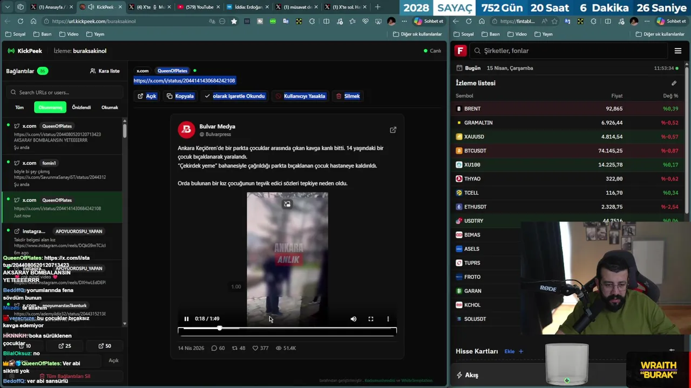Screen dimensions: 691x388
Task: Open AKSARAY BOMBALANSIN link entry
Action: coord(62,136)
